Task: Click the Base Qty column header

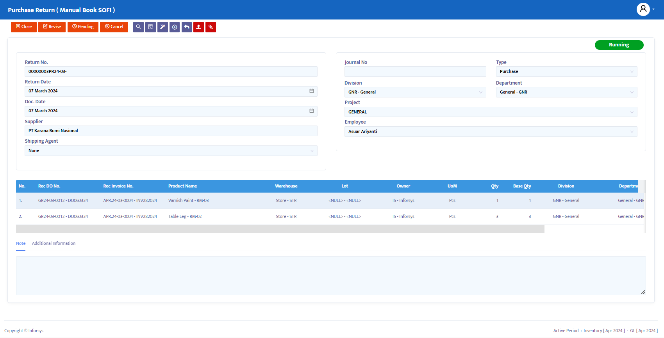Action: pyautogui.click(x=522, y=186)
